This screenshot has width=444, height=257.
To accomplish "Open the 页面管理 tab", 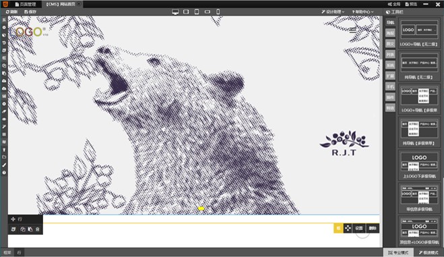I will point(26,4).
